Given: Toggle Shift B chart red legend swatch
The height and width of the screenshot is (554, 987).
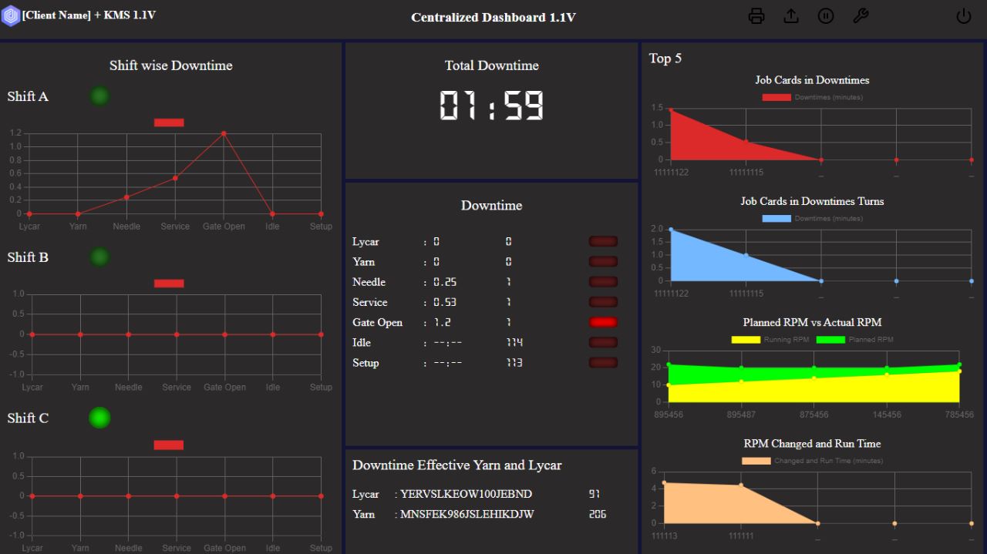Looking at the screenshot, I should 169,284.
